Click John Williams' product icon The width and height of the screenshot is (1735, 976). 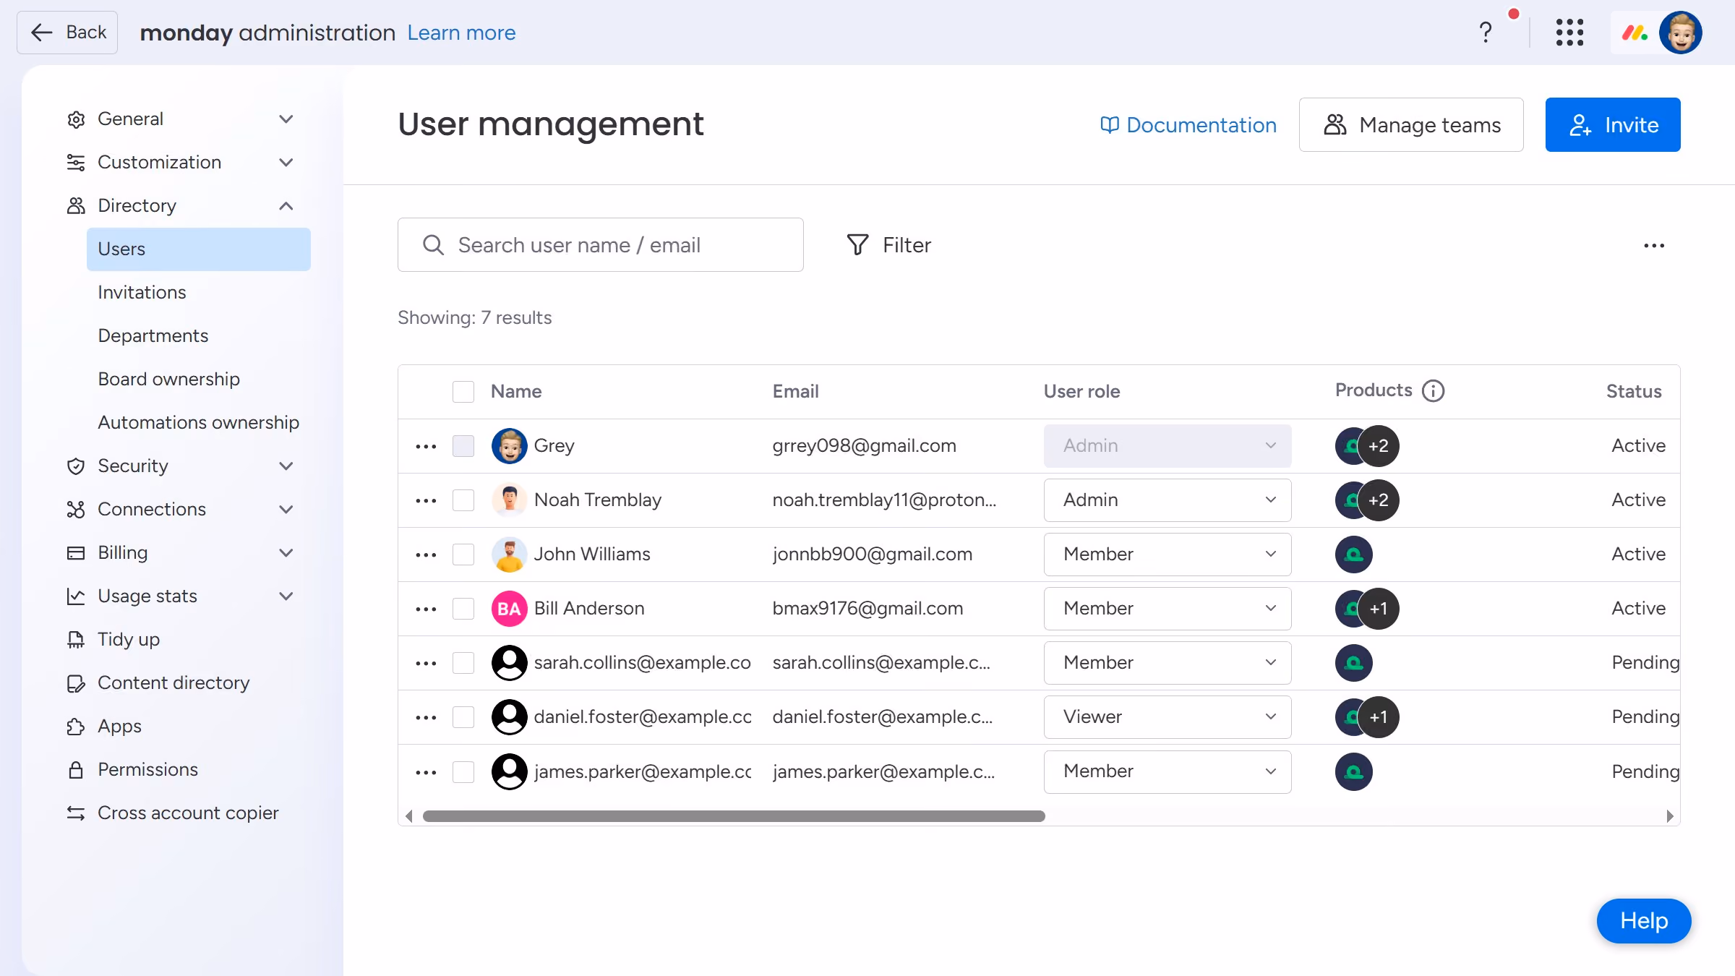[1353, 555]
